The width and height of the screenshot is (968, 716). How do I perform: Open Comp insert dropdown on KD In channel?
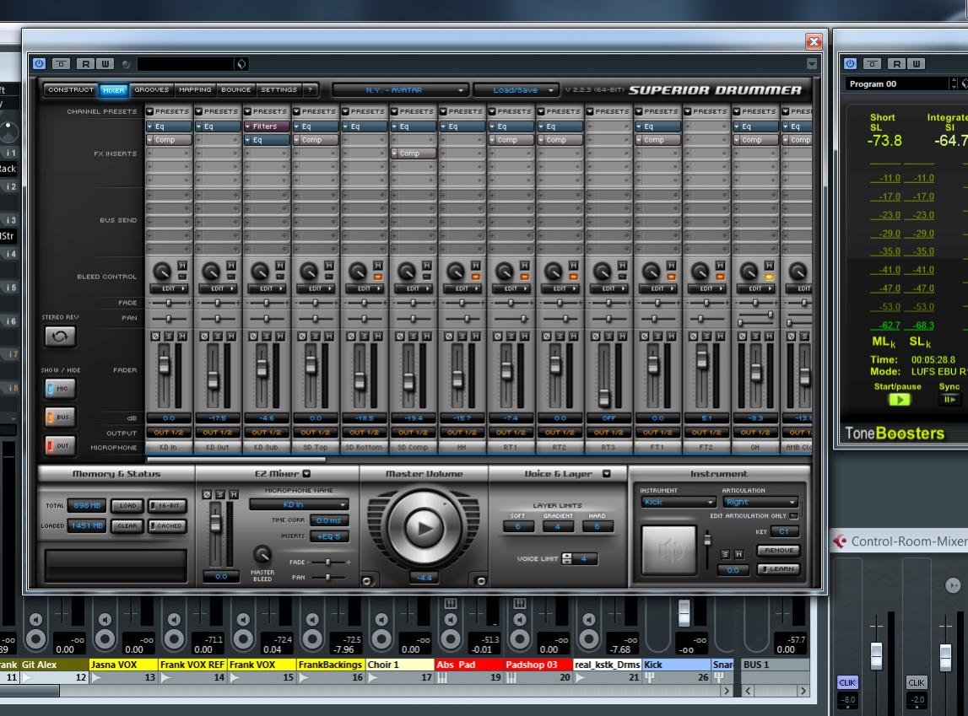[169, 140]
